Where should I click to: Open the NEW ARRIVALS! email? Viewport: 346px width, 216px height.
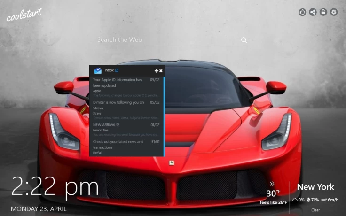point(126,130)
